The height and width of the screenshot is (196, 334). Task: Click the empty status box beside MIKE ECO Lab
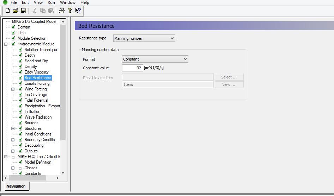[x=13, y=157]
